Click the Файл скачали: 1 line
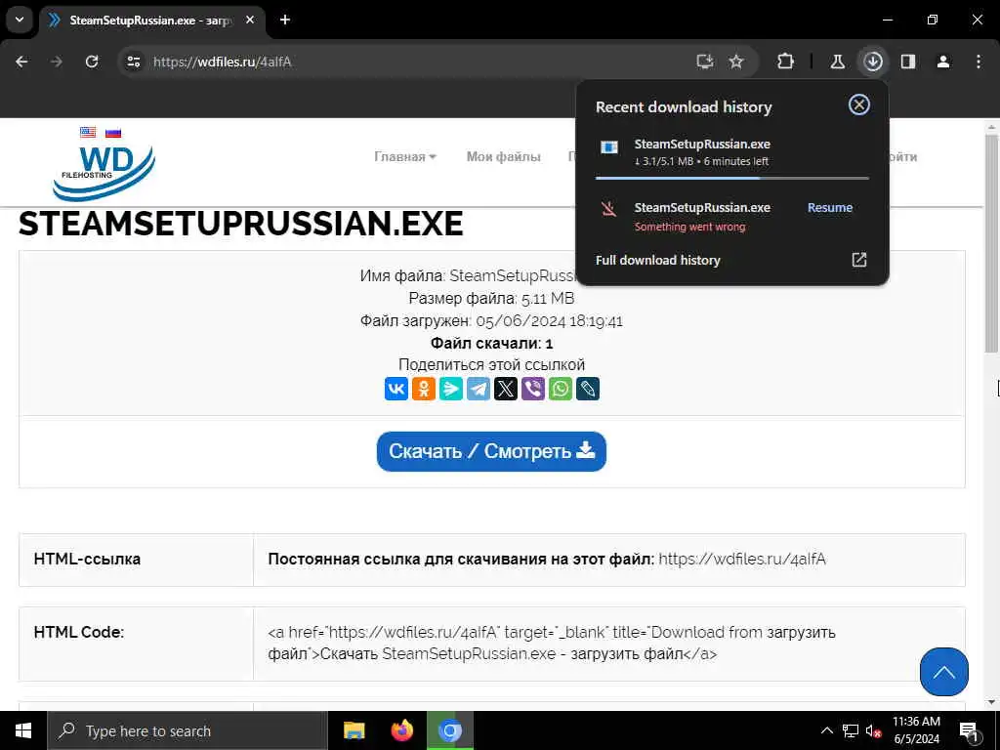This screenshot has height=750, width=1000. 491,343
